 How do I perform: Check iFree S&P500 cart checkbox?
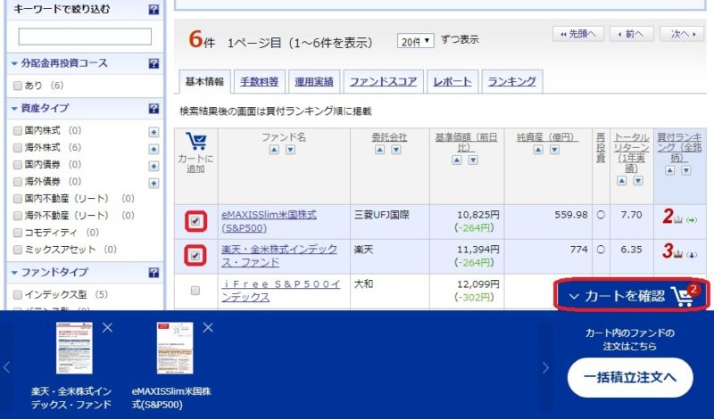point(195,291)
